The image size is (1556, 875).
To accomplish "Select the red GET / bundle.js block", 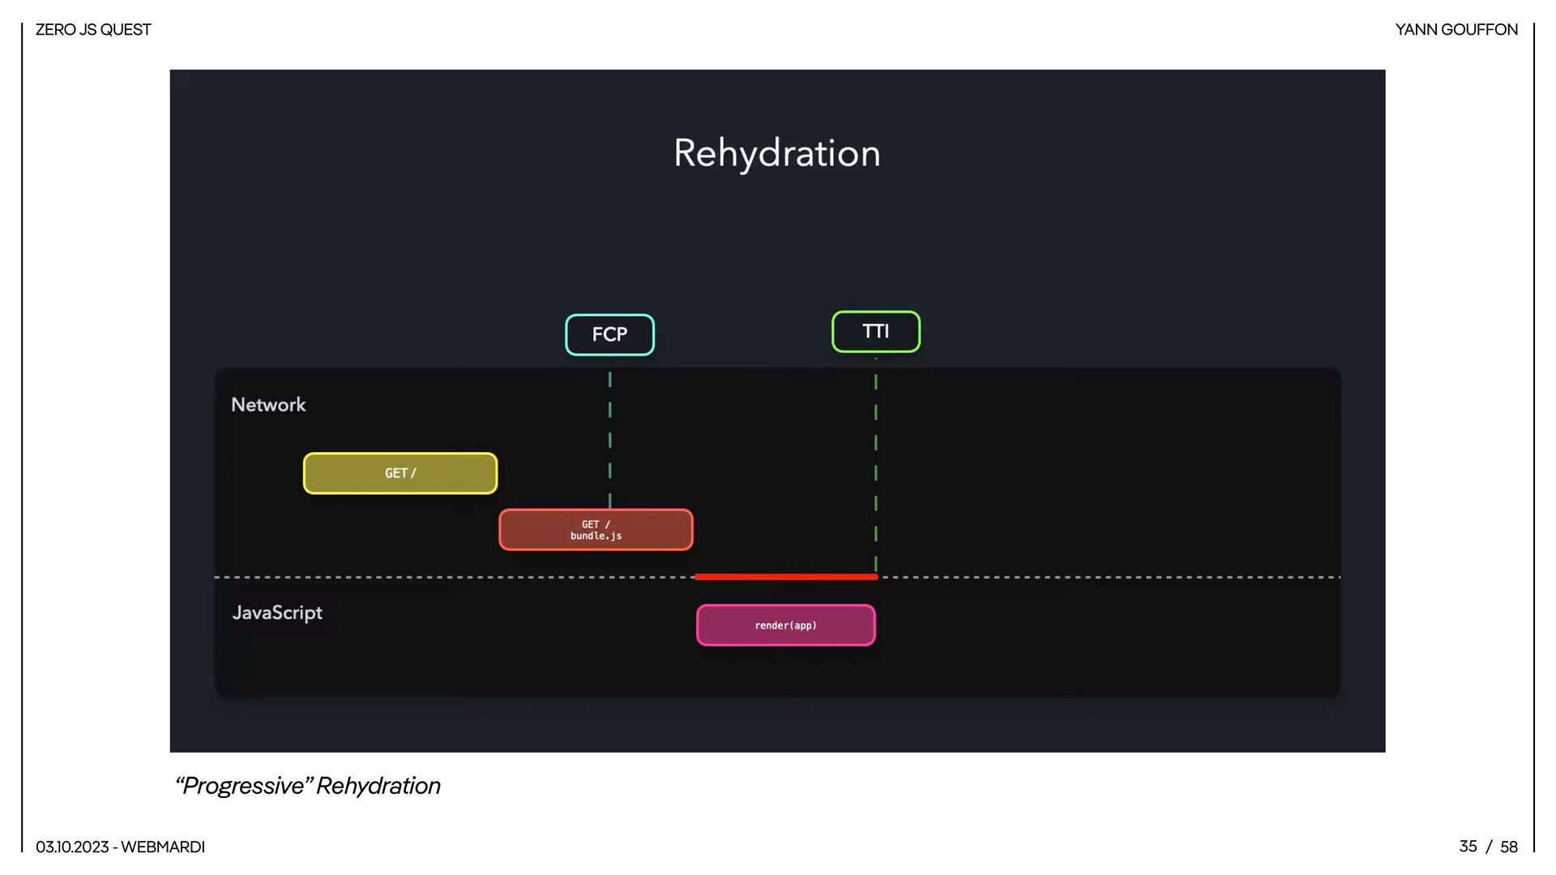I will [596, 530].
